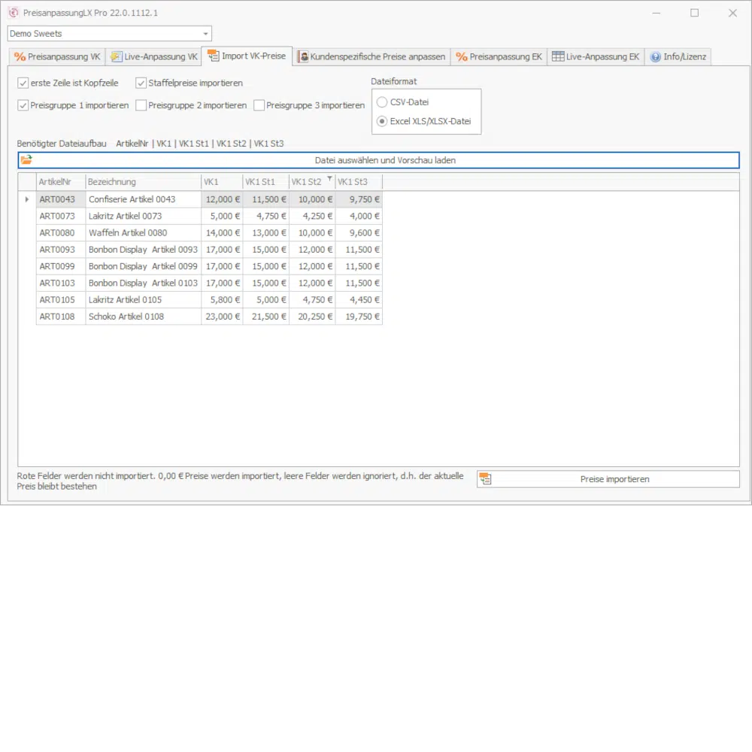Viewport: 752px width, 752px height.
Task: Click the filter arrow on VK1 St2 column
Action: click(329, 179)
